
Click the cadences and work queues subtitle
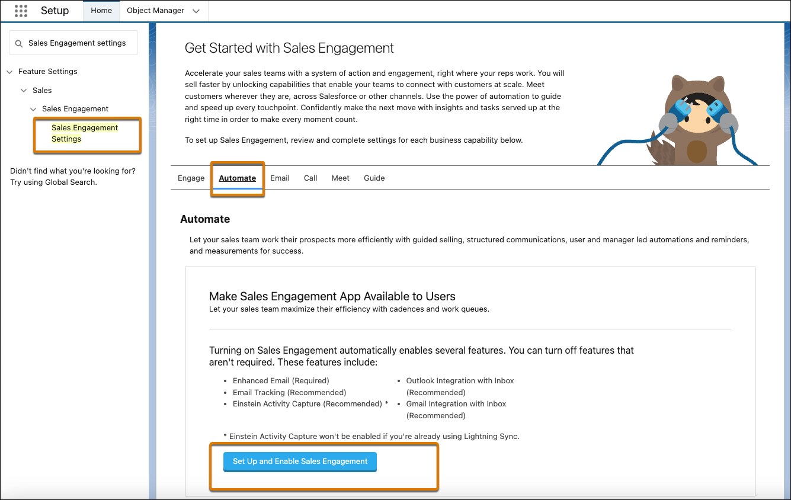[x=349, y=309]
